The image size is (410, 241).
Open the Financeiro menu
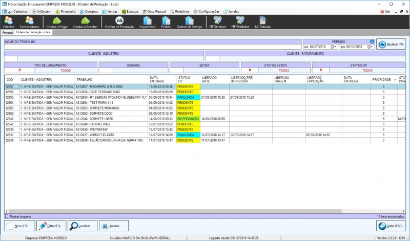click(66, 11)
